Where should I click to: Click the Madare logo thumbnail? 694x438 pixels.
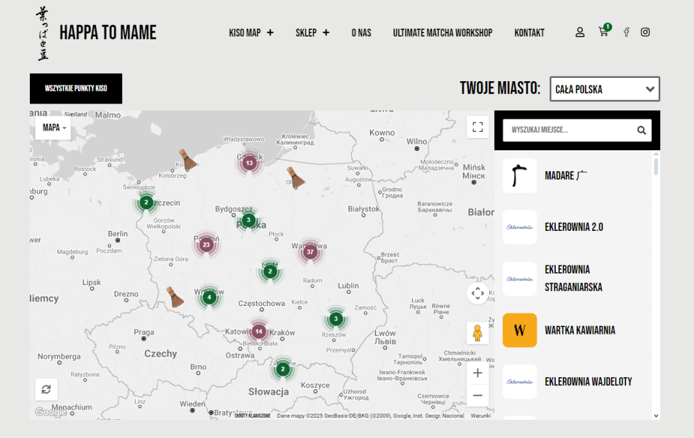click(520, 176)
